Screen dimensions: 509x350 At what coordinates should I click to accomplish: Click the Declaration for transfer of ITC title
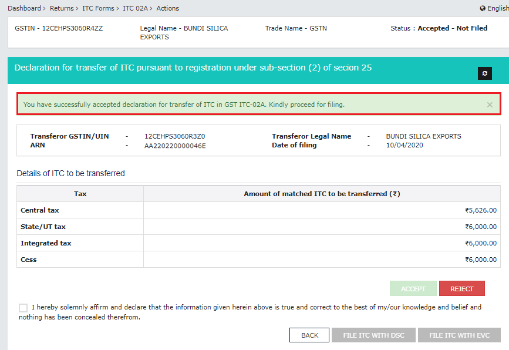coord(193,68)
